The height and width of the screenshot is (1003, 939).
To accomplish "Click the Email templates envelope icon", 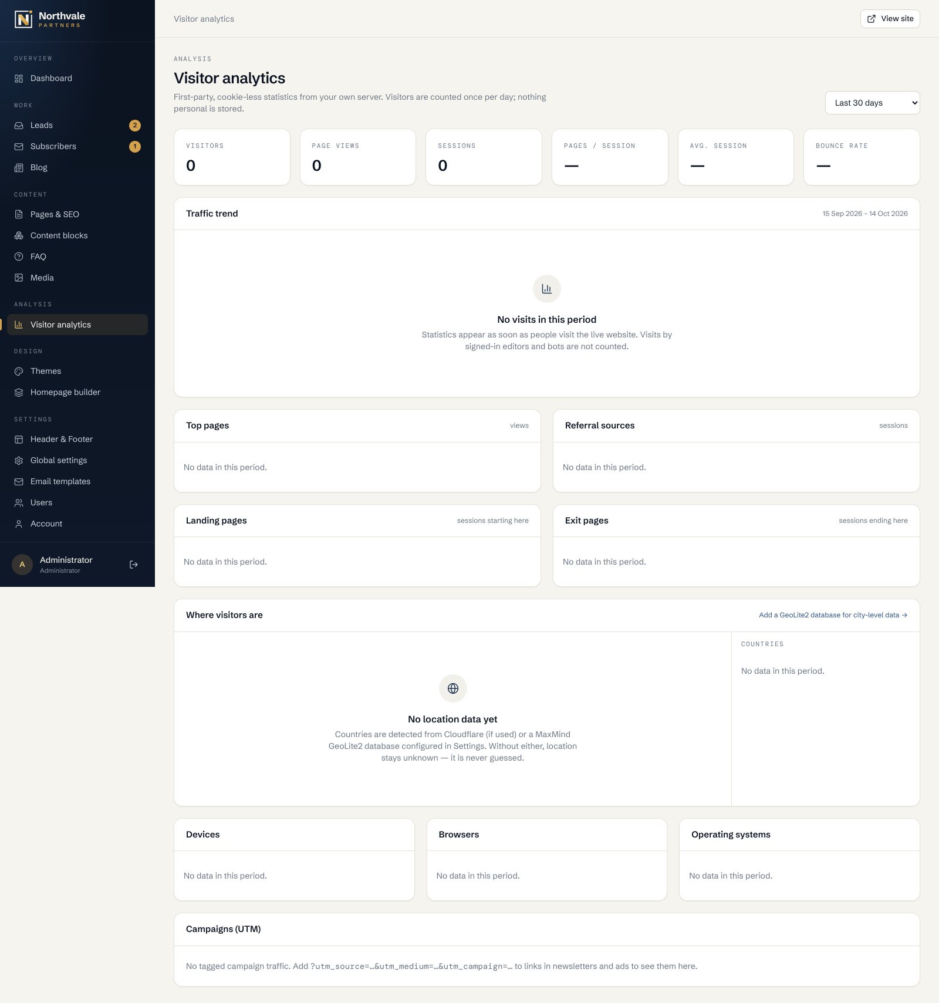I will (x=19, y=482).
